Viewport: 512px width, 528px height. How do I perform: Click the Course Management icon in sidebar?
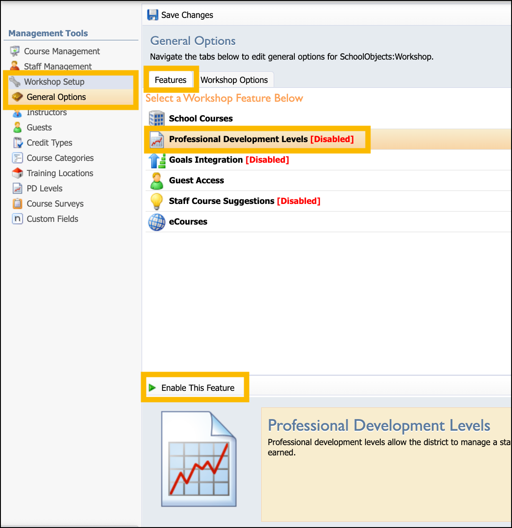pos(15,51)
